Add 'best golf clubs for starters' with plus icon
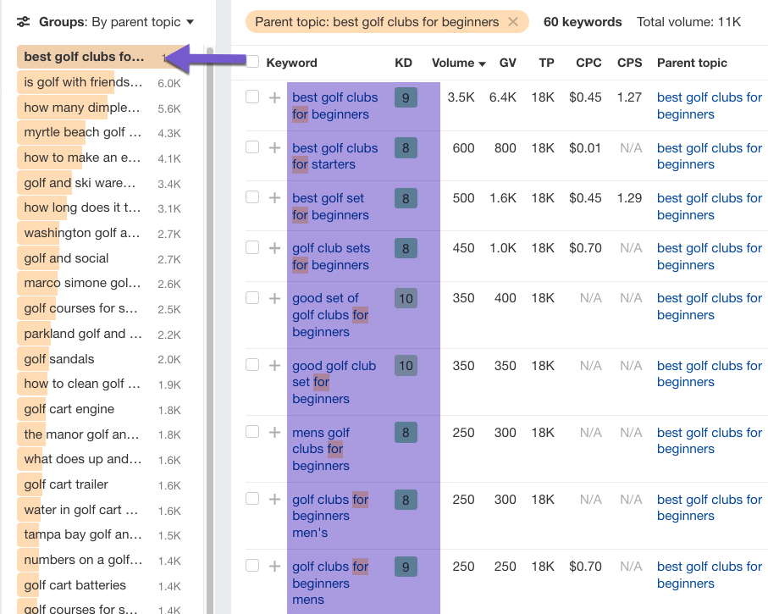Image resolution: width=768 pixels, height=614 pixels. pyautogui.click(x=275, y=147)
